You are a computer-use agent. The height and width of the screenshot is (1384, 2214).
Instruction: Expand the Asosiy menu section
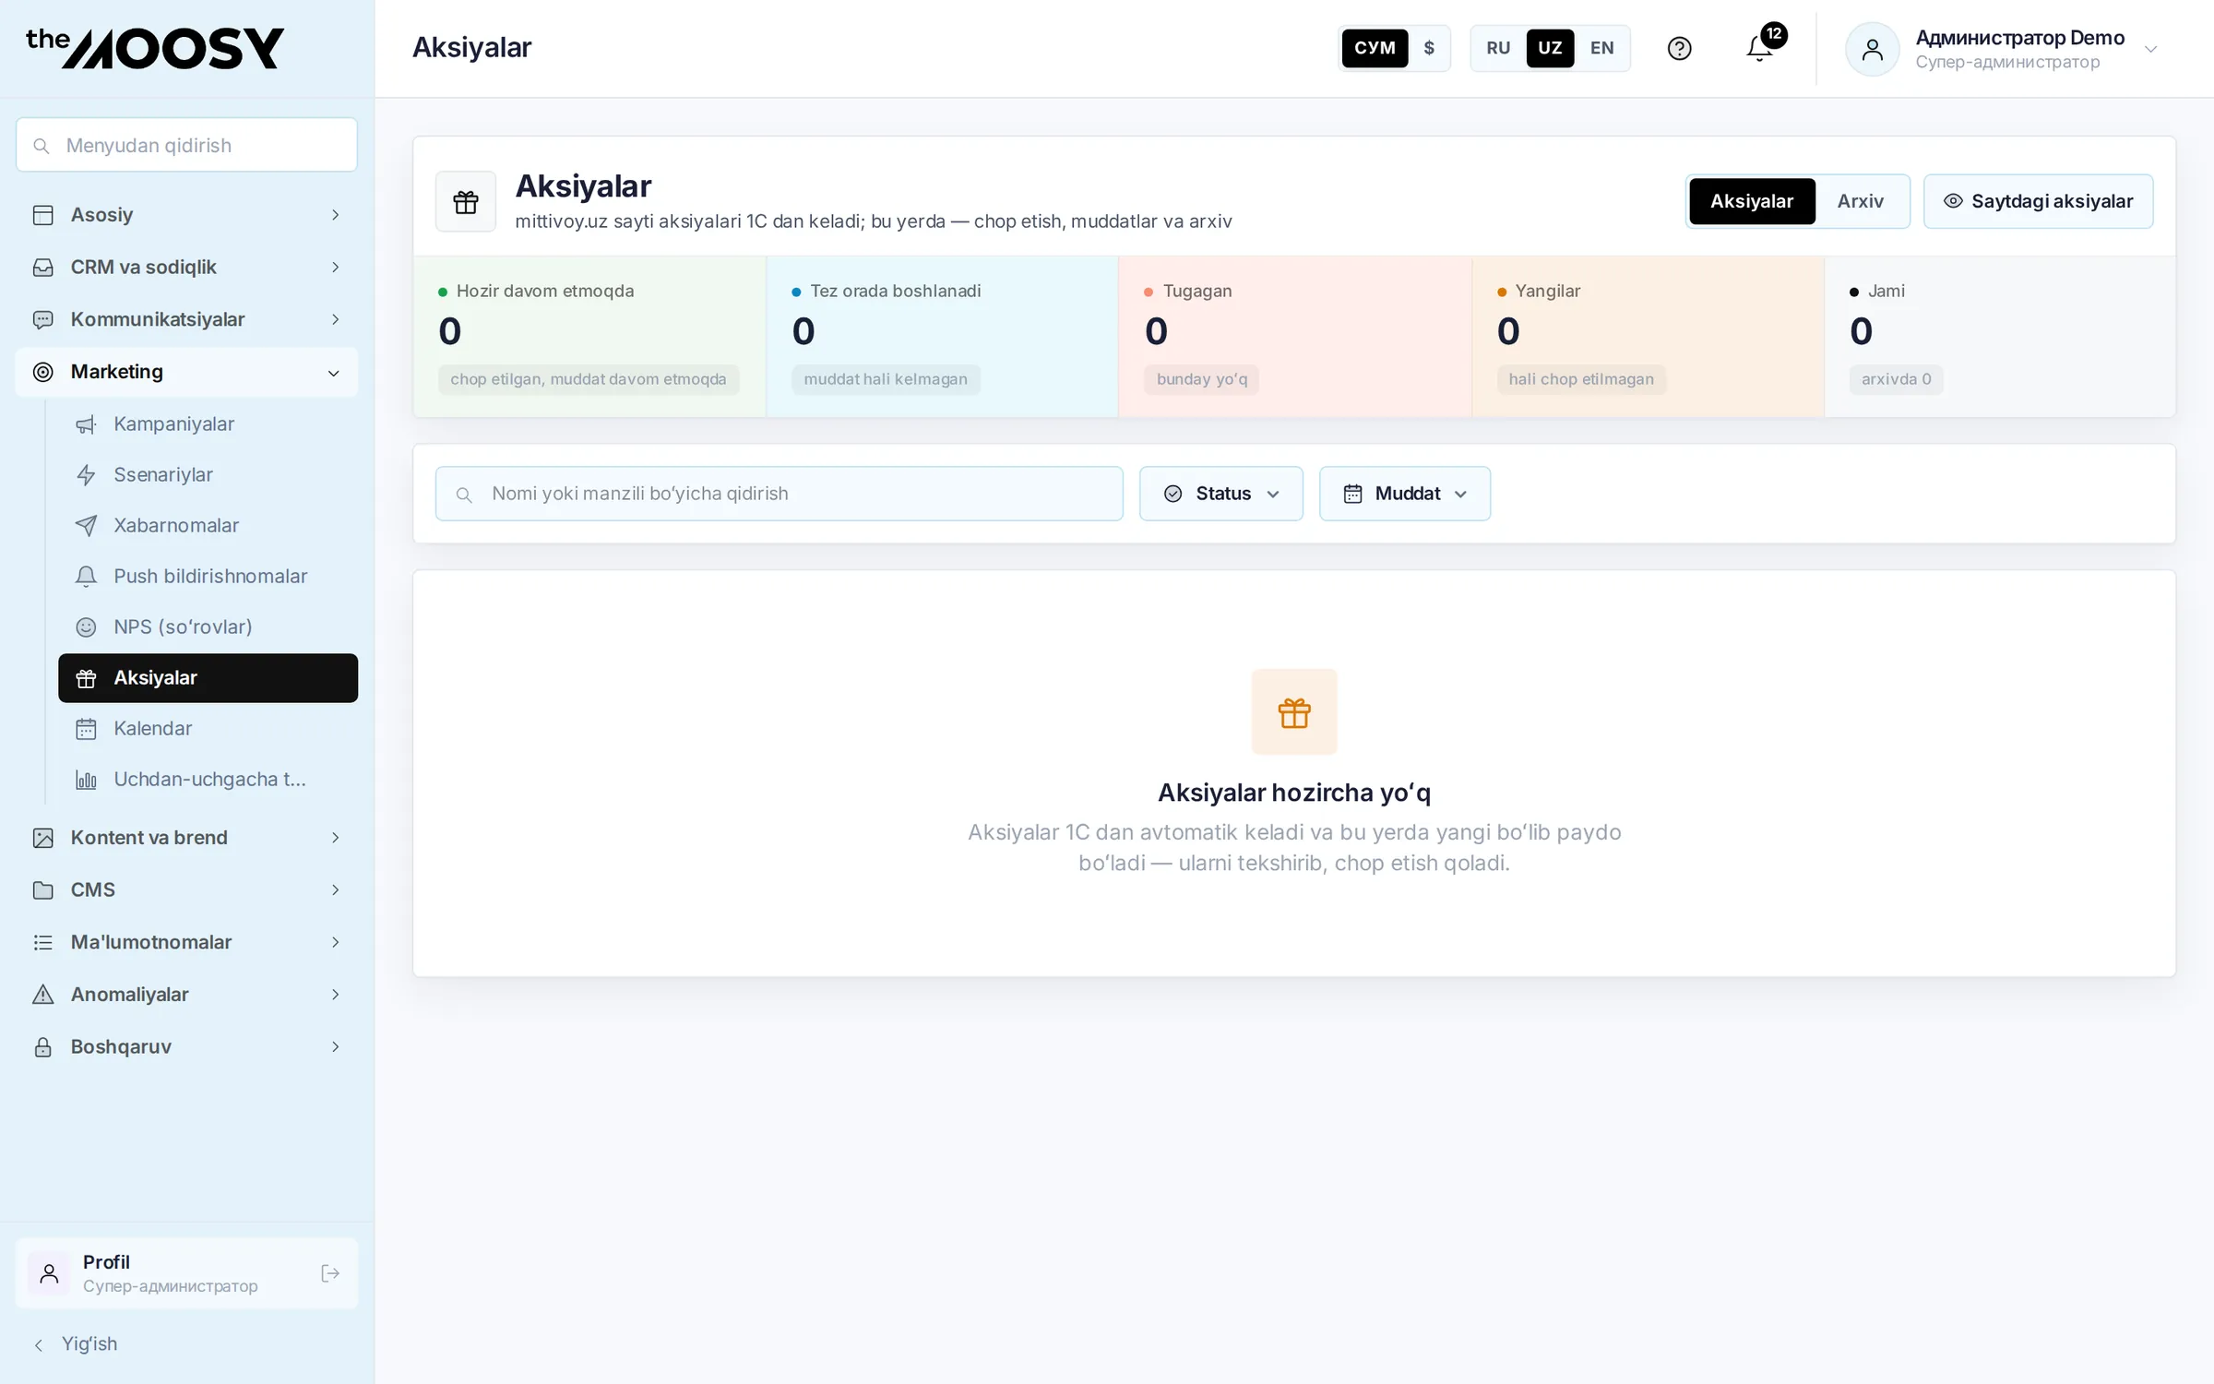pyautogui.click(x=186, y=215)
